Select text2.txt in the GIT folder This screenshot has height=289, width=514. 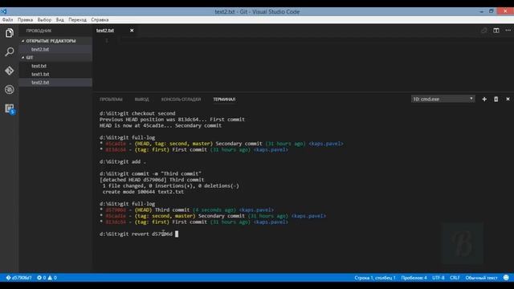[55, 82]
